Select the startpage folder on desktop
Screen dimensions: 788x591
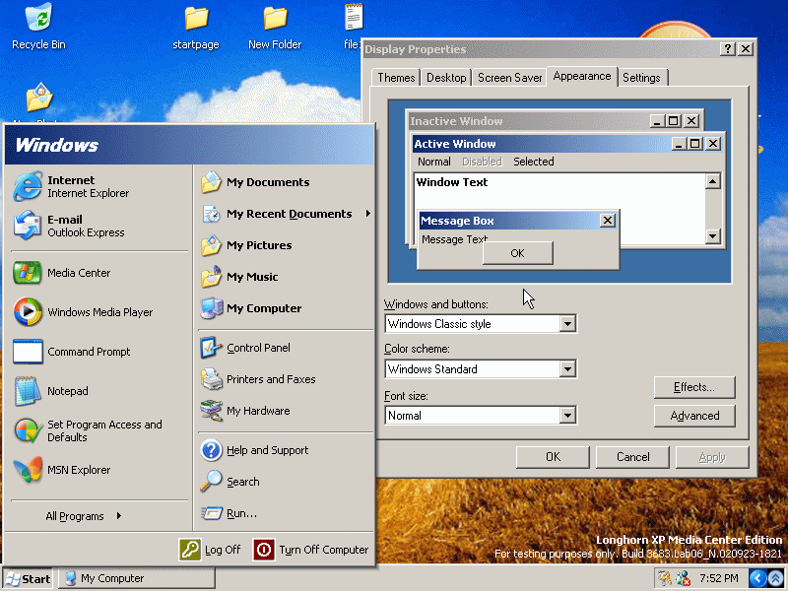click(195, 28)
